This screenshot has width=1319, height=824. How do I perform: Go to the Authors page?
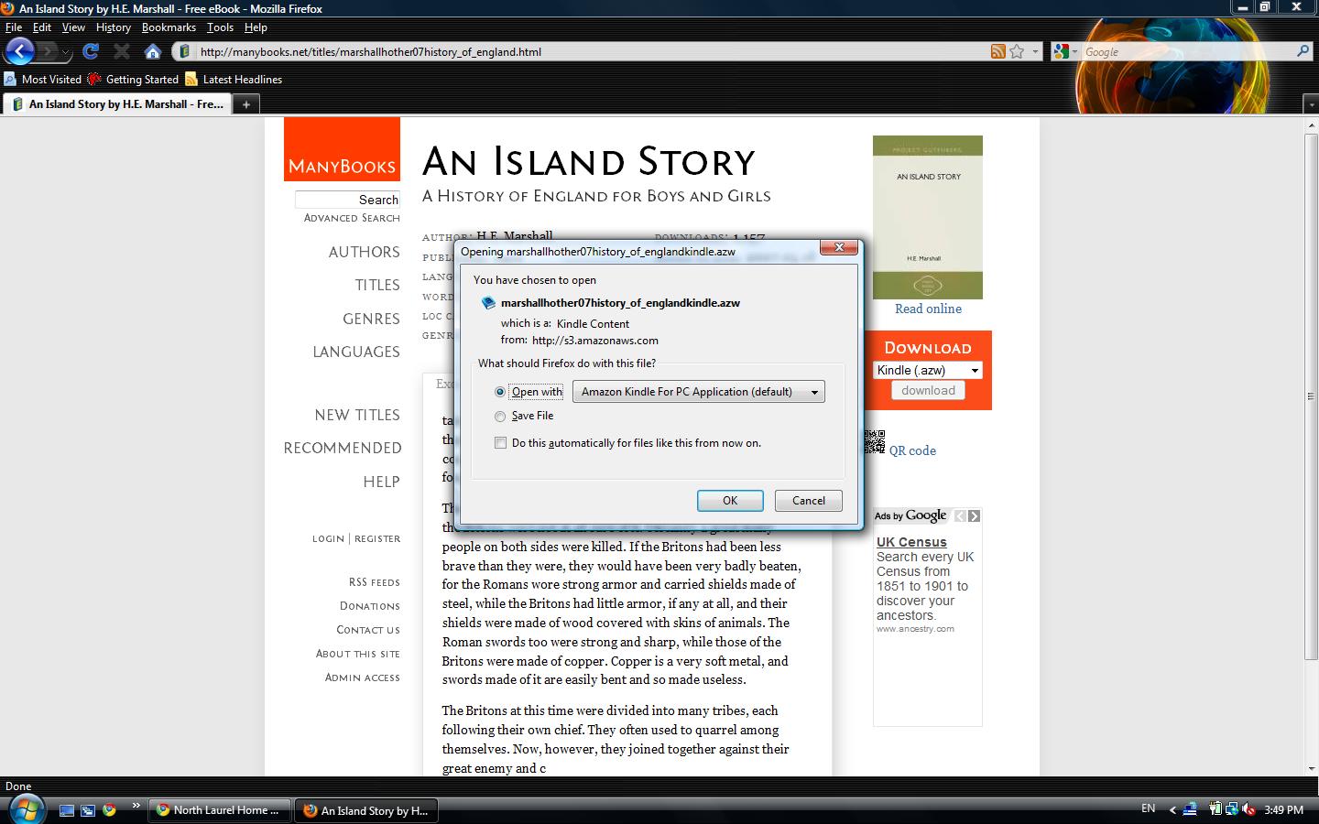click(365, 253)
